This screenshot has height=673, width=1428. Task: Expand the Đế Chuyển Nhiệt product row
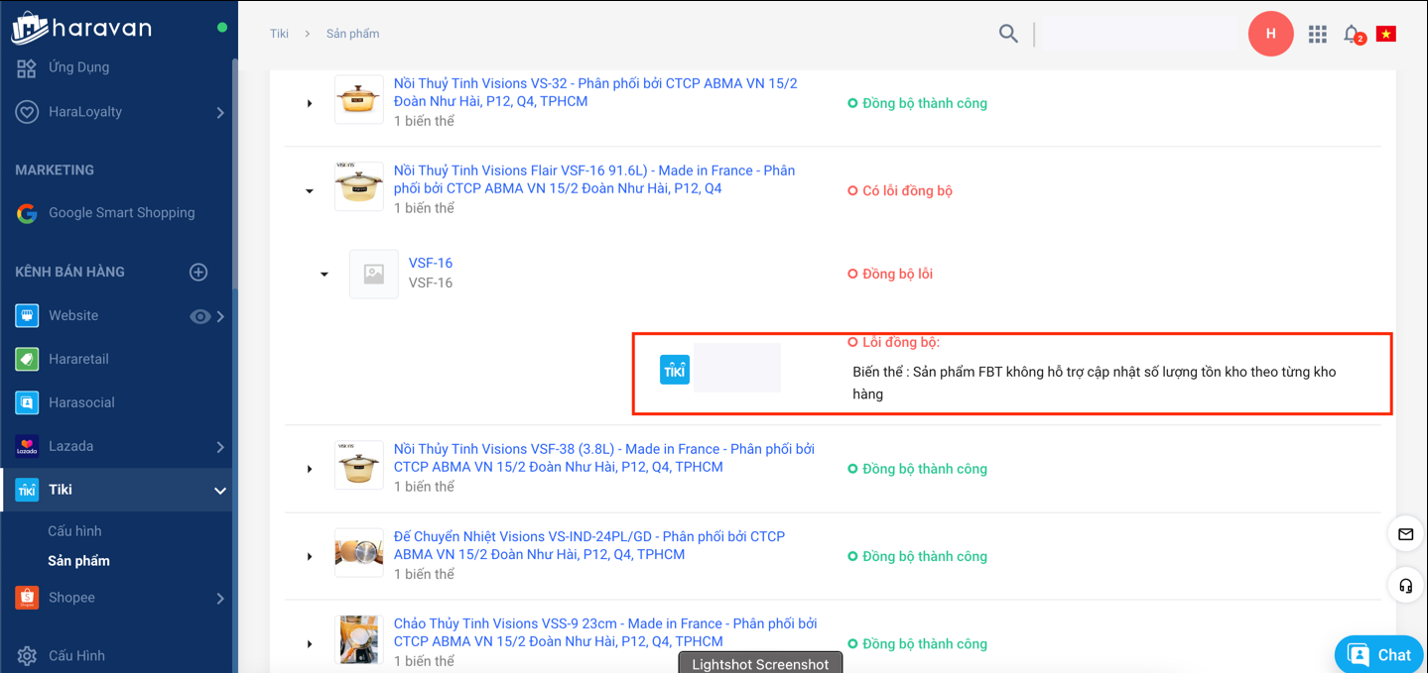tap(310, 556)
